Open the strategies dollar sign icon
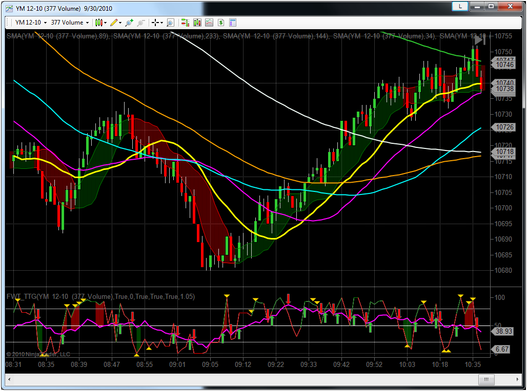The width and height of the screenshot is (527, 391). pos(221,23)
